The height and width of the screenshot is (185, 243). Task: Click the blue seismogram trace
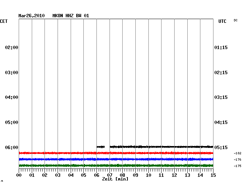click(x=116, y=159)
